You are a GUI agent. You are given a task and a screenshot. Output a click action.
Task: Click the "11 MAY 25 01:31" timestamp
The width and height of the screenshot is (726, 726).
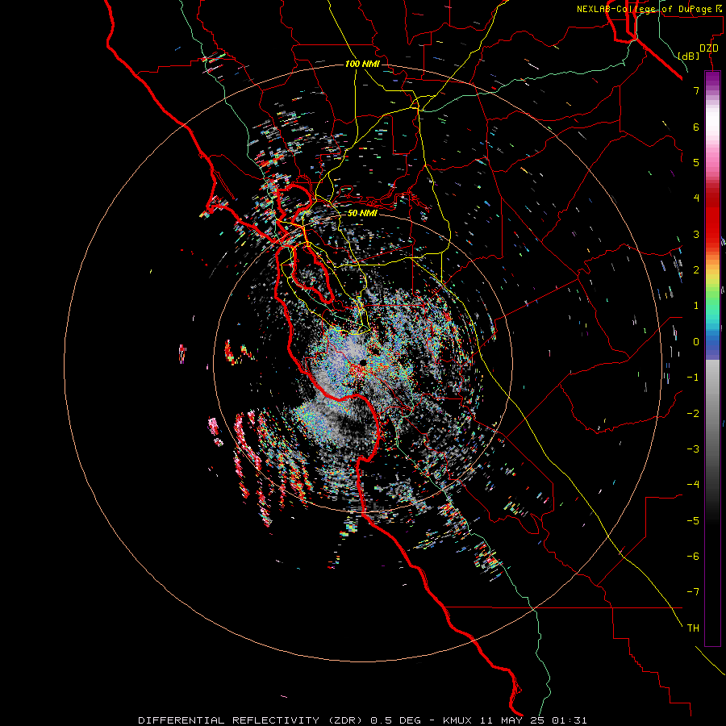tap(533, 720)
